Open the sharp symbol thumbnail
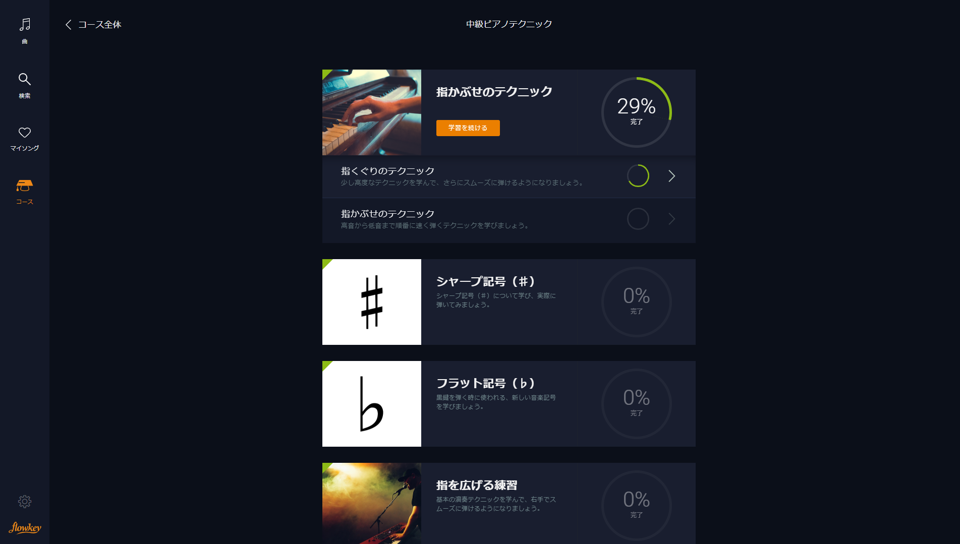 point(372,302)
